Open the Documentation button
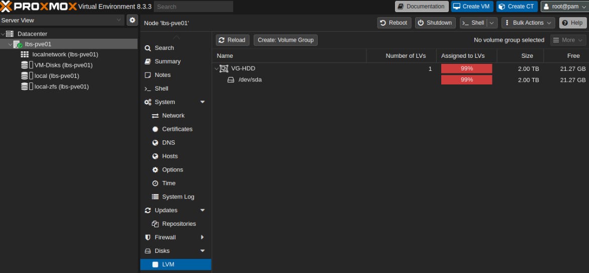Image resolution: width=589 pixels, height=273 pixels. 422,7
